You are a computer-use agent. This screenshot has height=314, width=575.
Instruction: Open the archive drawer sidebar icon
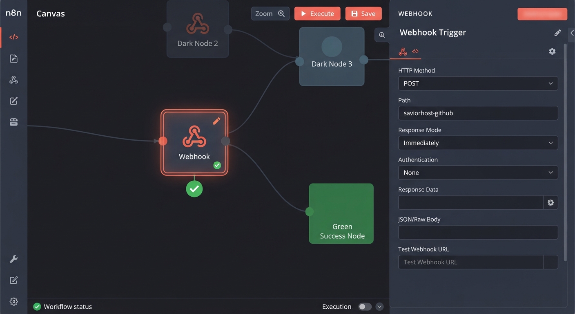pyautogui.click(x=13, y=122)
